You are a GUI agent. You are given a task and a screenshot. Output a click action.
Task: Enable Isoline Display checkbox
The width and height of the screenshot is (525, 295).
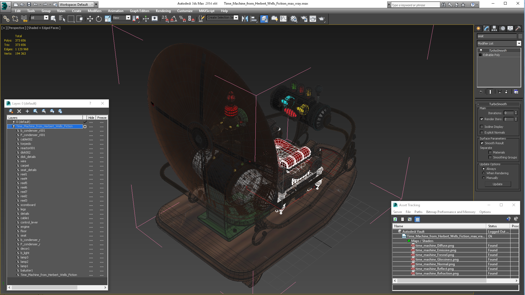482,127
